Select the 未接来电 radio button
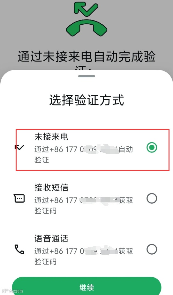This screenshot has height=295, width=173. 152,147
